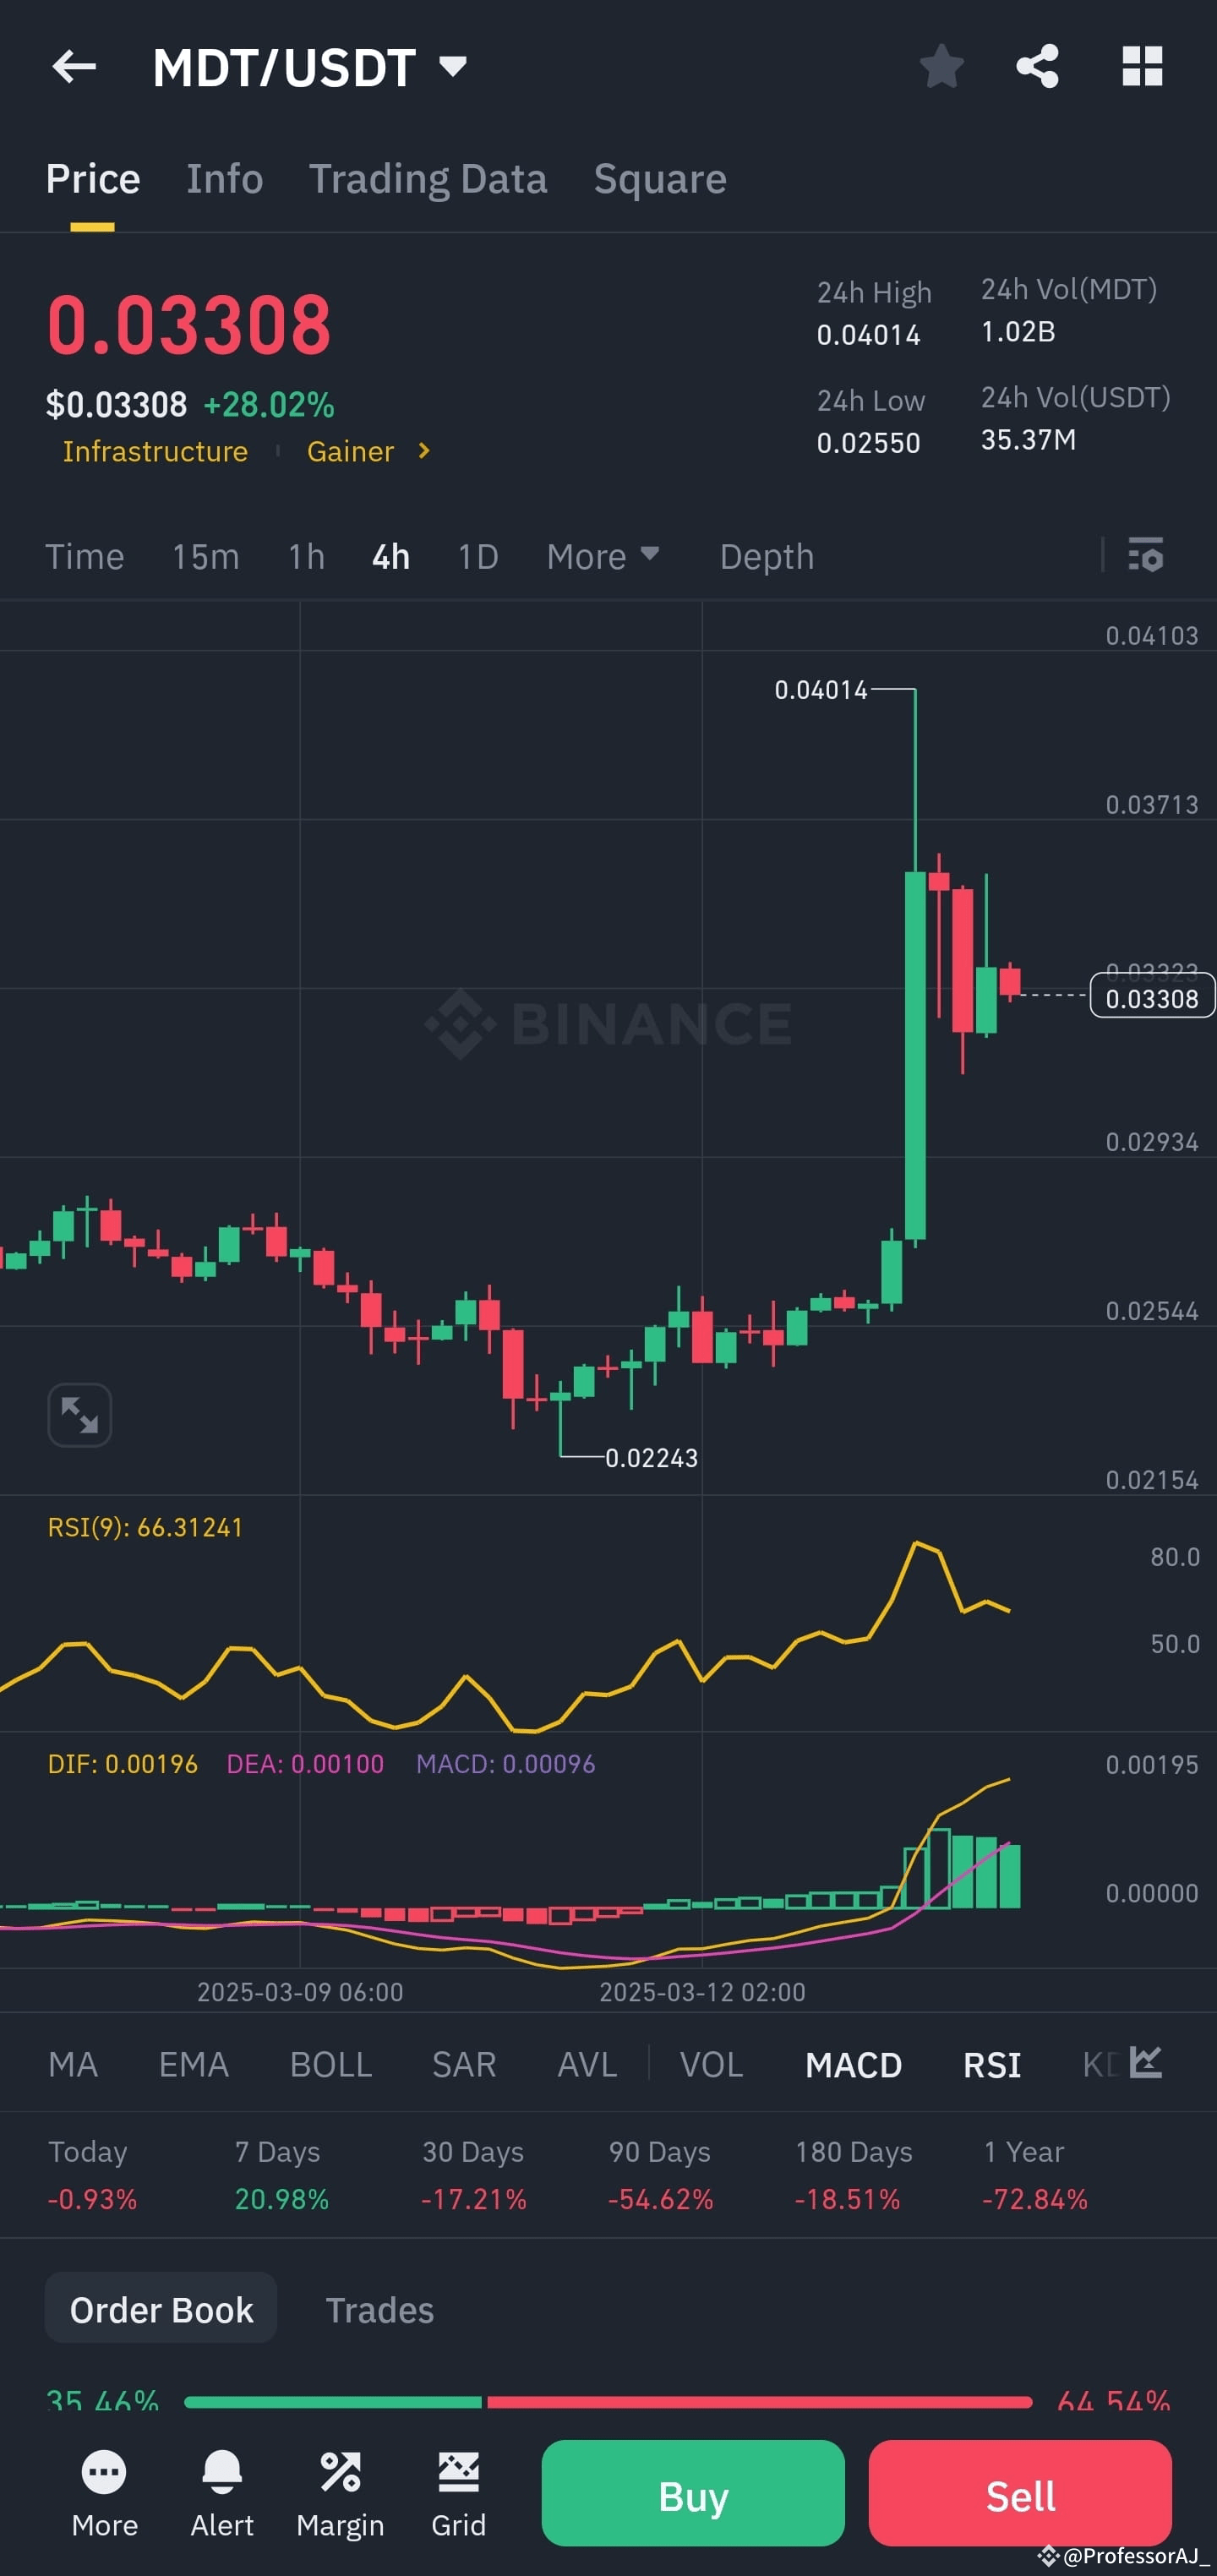Tap the 30 Days -17.21% change

(474, 2175)
